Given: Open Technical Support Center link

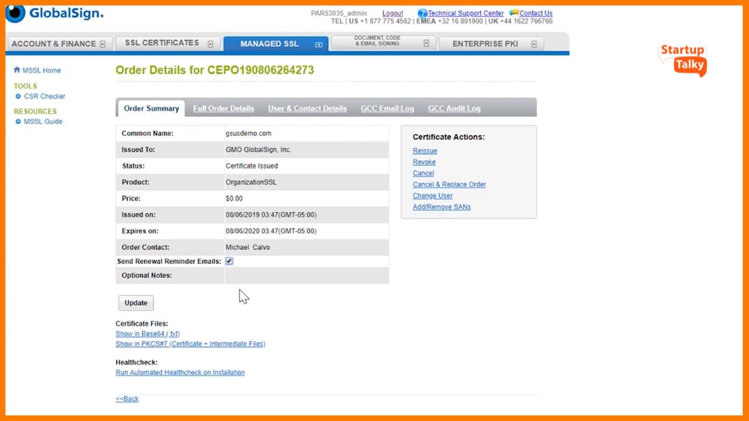Looking at the screenshot, I should click(x=466, y=13).
